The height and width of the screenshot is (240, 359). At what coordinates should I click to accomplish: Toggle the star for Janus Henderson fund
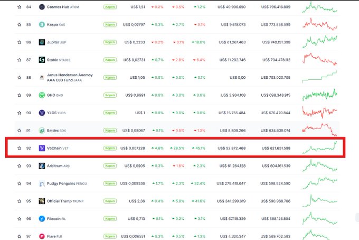(x=19, y=78)
